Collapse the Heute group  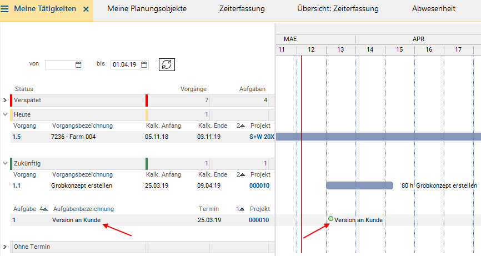click(5, 114)
